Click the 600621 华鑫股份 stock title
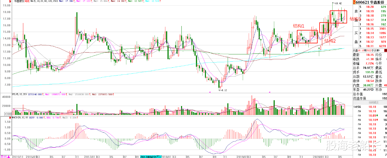 [370, 2]
